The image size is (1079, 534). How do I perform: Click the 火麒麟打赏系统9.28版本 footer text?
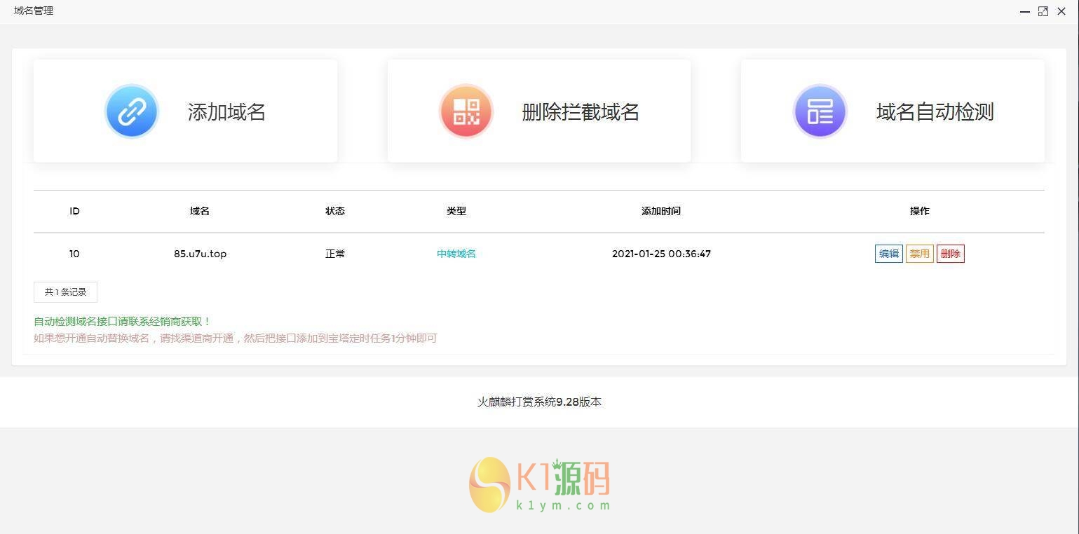click(x=539, y=402)
